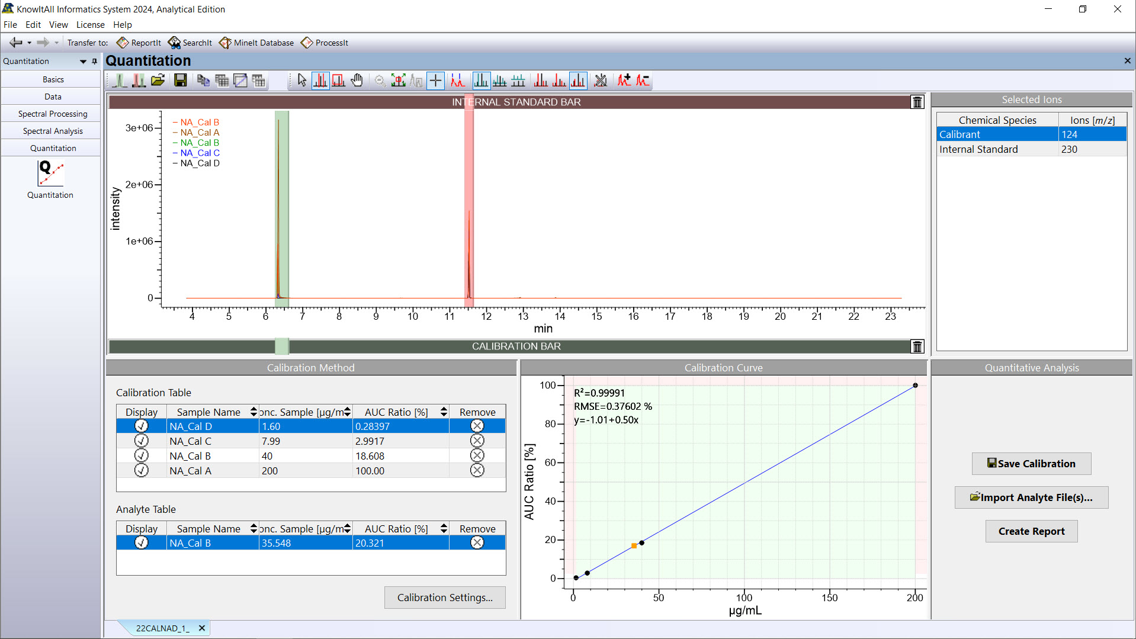Open Calibration Settings dialog
The height and width of the screenshot is (639, 1136).
(x=445, y=598)
